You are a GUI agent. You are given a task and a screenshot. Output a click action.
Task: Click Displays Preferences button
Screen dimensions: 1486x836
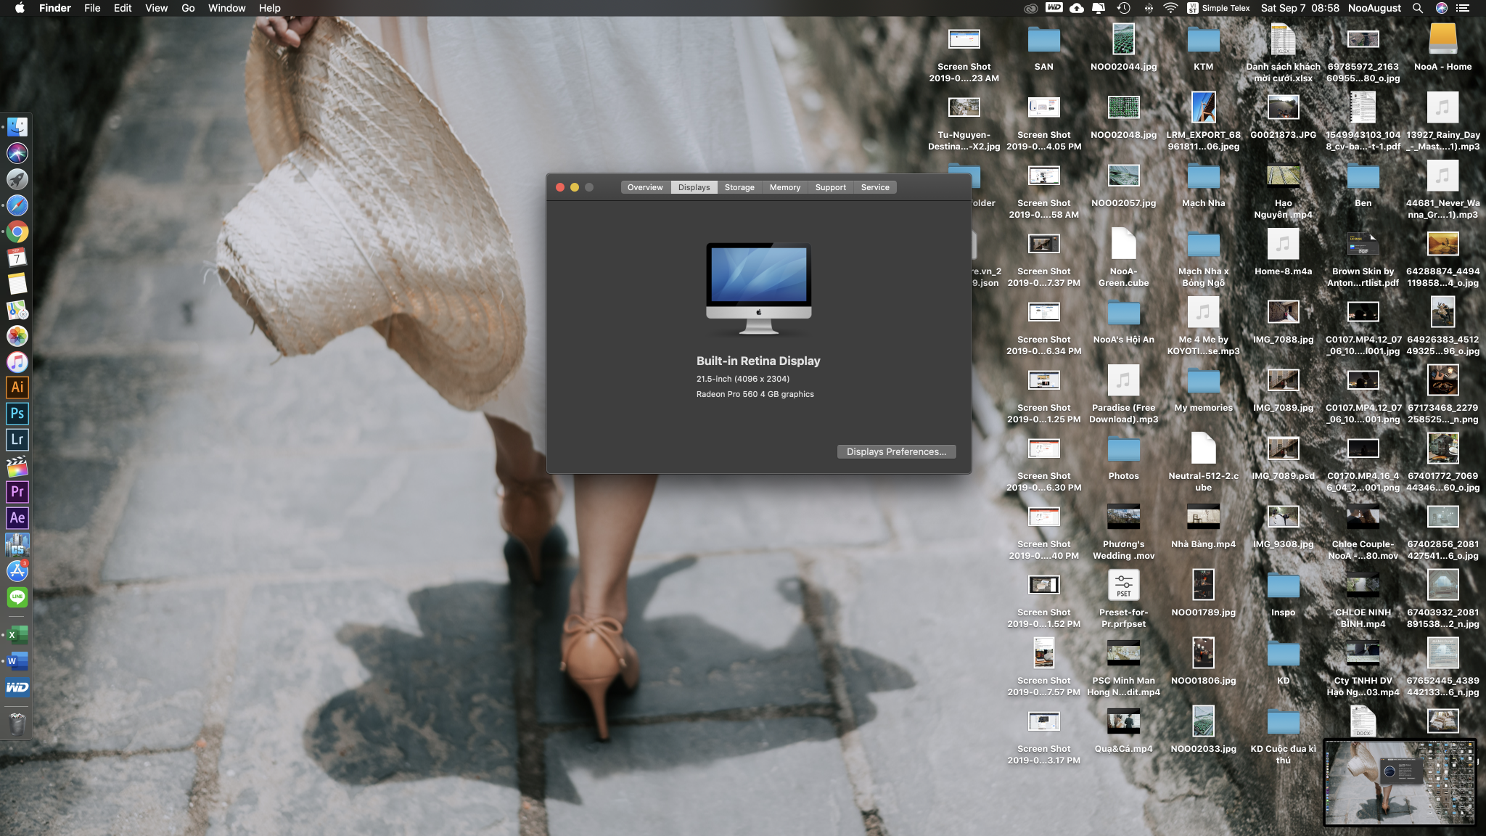click(x=896, y=451)
